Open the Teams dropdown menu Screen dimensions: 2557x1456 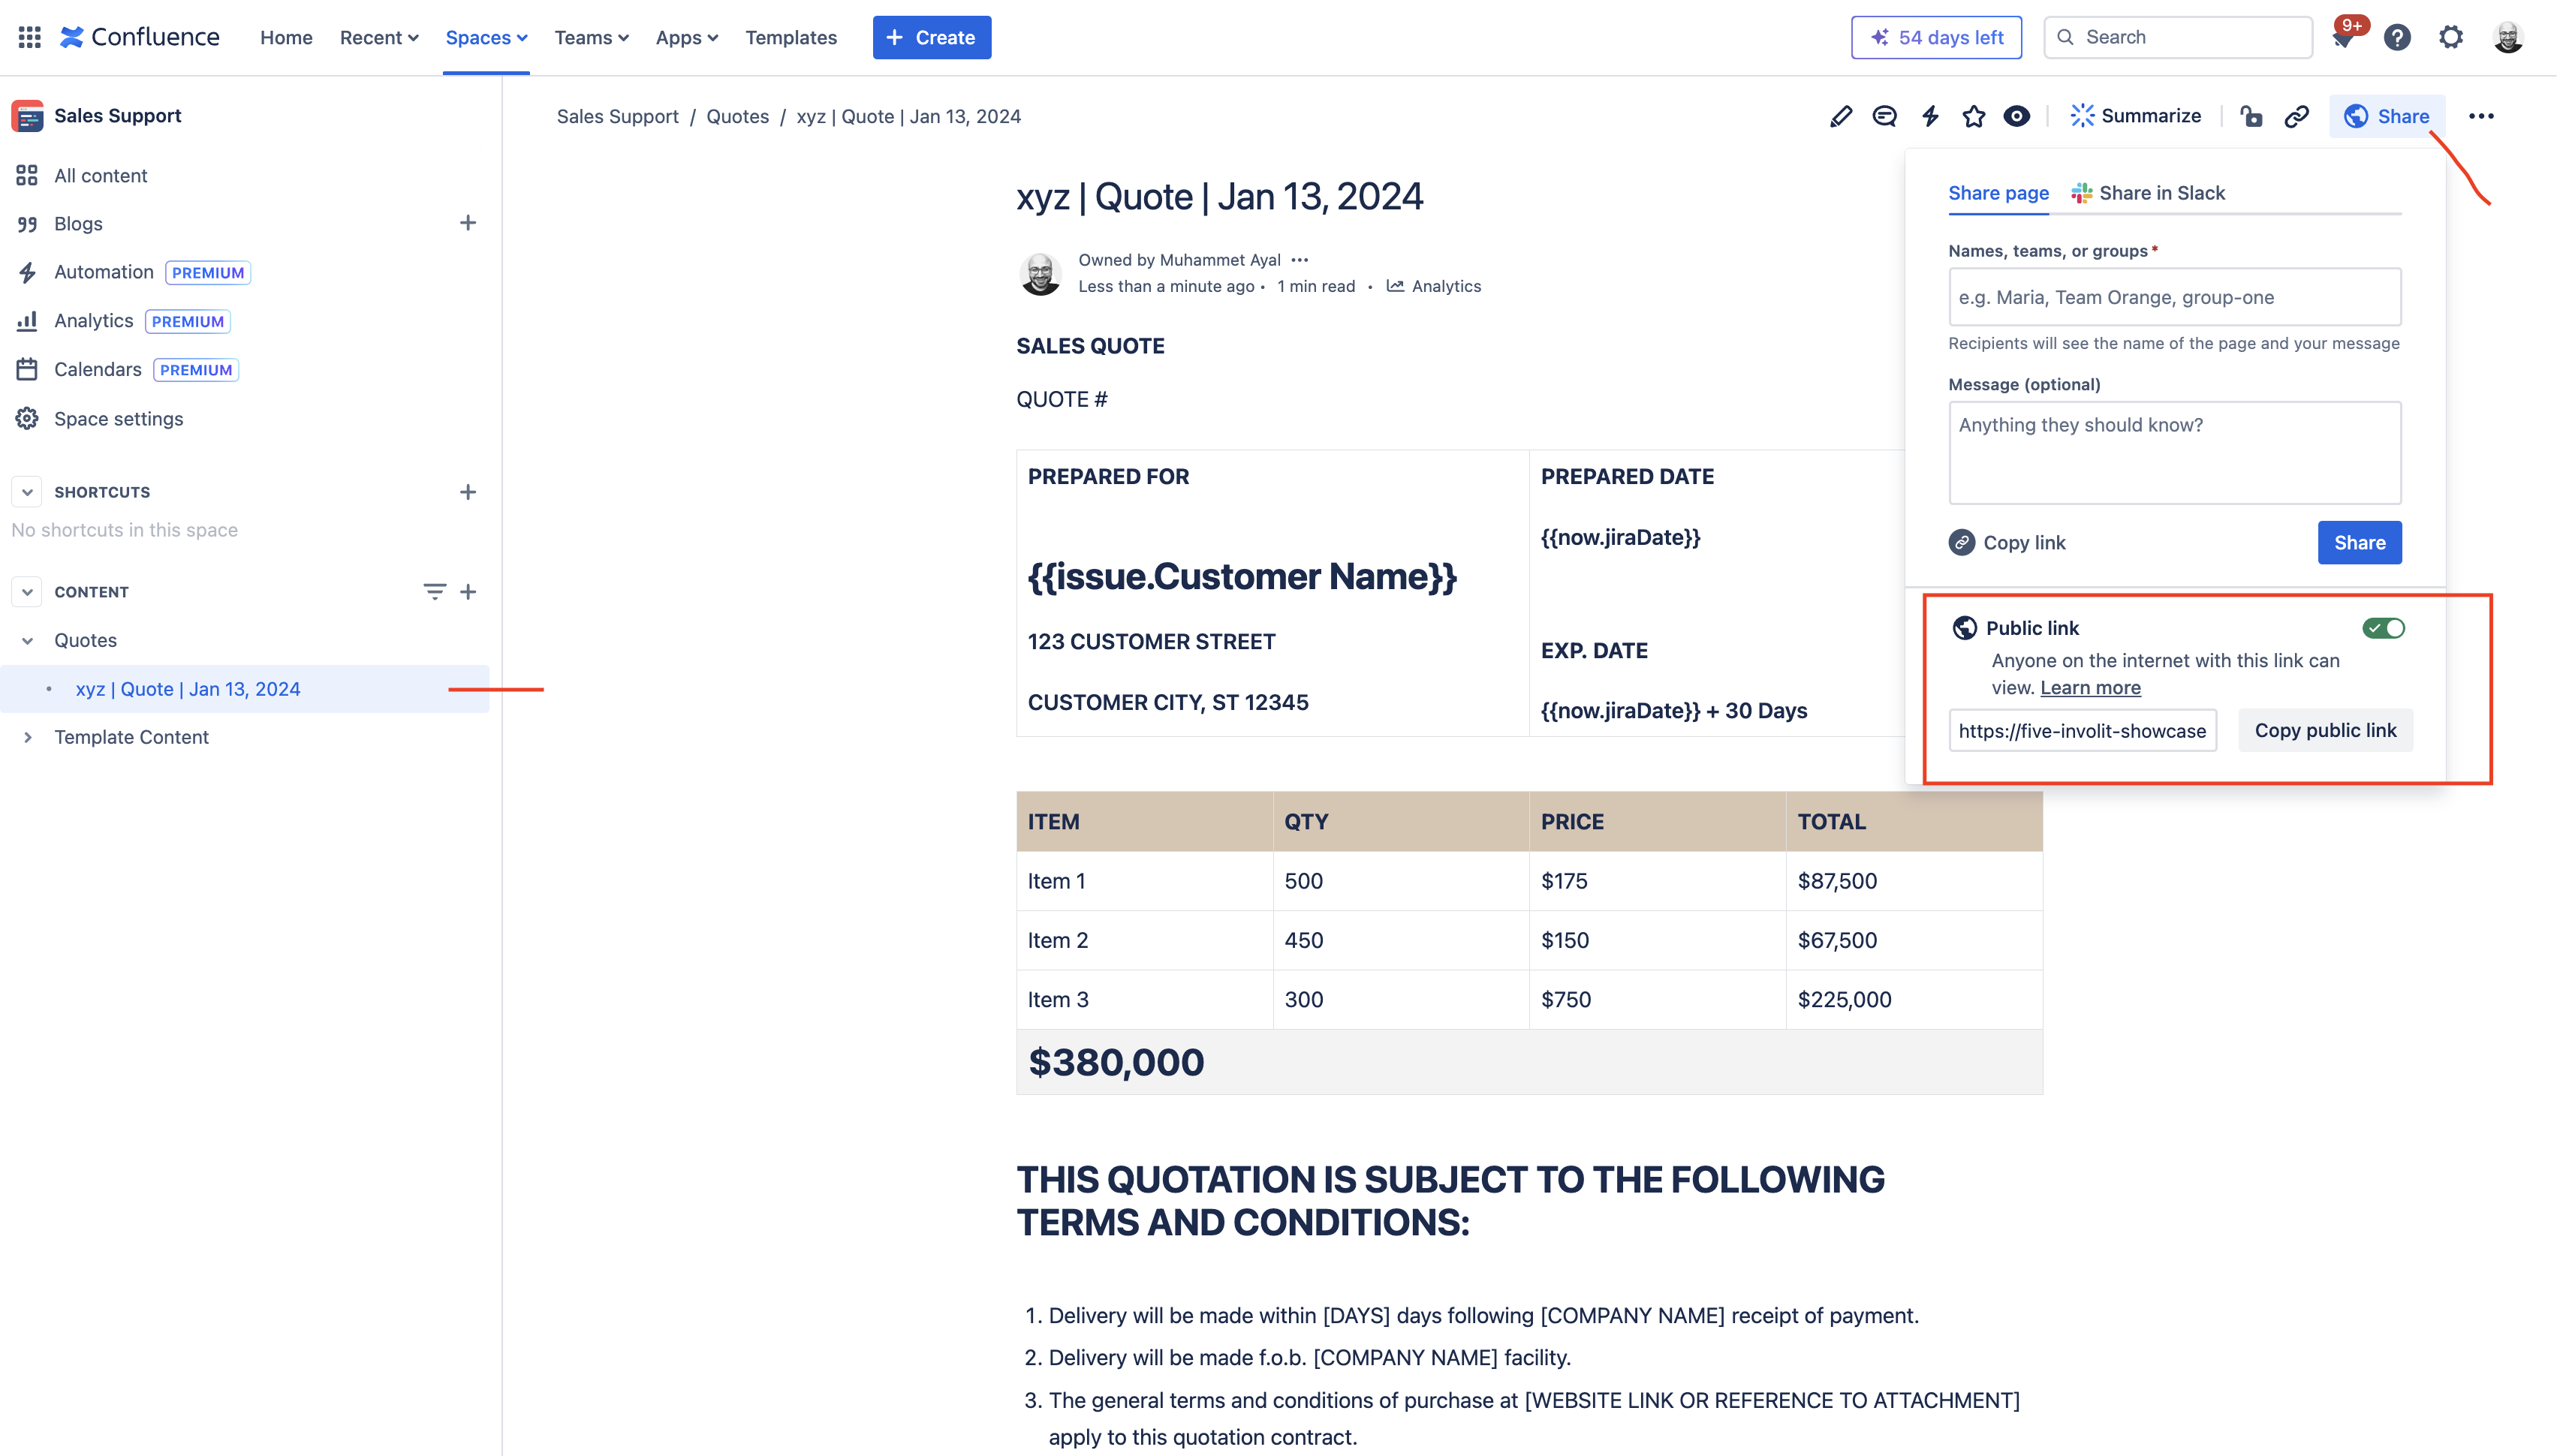click(591, 38)
